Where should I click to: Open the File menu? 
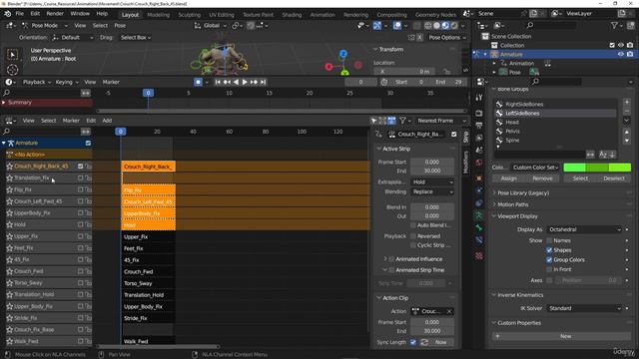[x=20, y=13]
